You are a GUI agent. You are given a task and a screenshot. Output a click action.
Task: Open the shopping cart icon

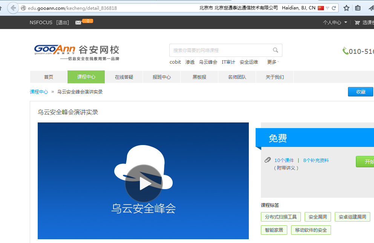point(357,23)
